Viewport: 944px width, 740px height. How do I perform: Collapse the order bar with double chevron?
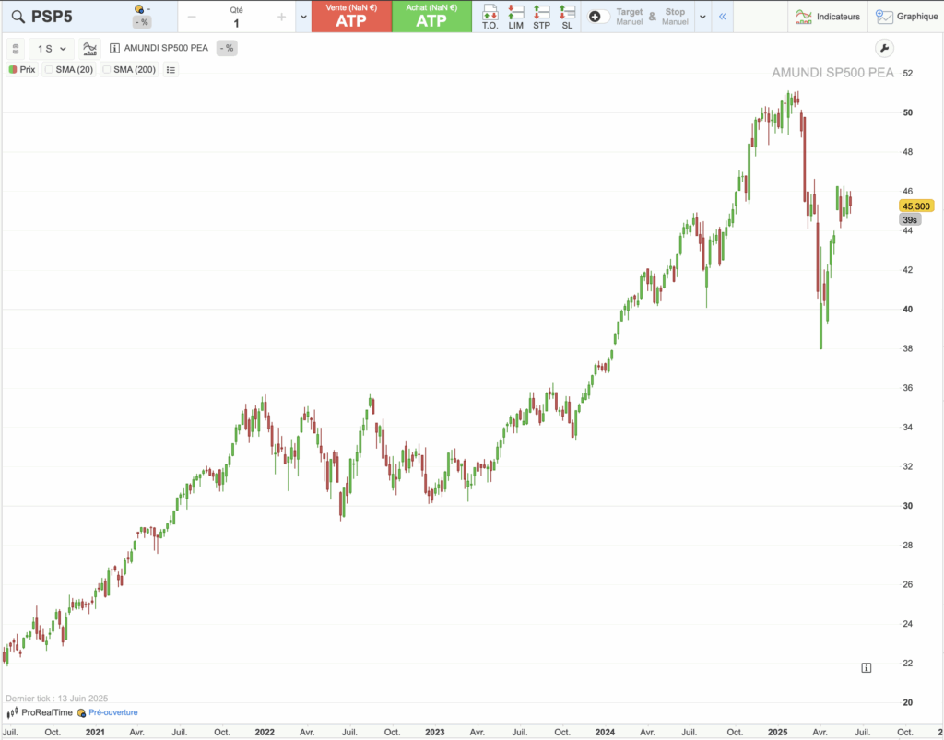tap(722, 17)
